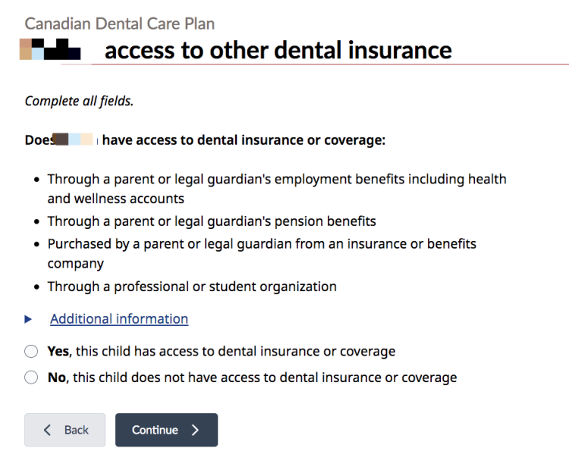The width and height of the screenshot is (569, 470).
Task: Click the "access to other dental insurance" heading
Action: tap(278, 50)
